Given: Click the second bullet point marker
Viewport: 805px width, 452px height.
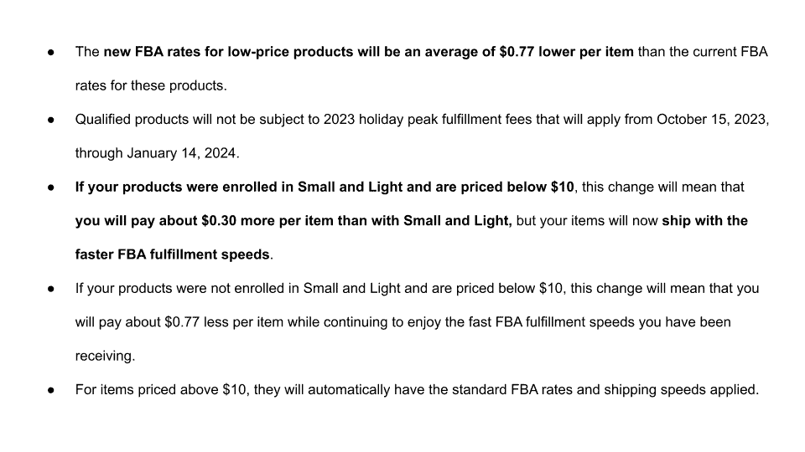Looking at the screenshot, I should point(51,120).
